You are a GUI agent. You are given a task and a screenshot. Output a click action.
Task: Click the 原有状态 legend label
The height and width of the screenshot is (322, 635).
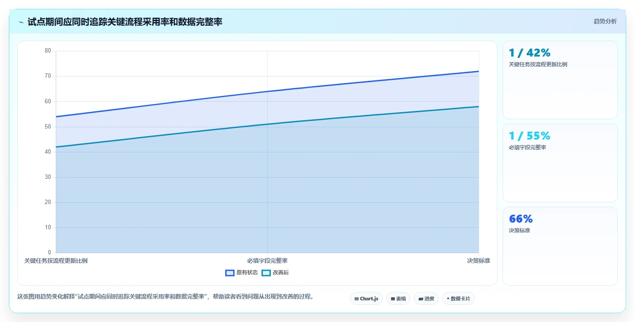[x=247, y=273]
